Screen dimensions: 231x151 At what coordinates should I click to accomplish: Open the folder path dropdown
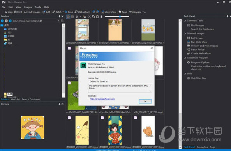coord(58,21)
